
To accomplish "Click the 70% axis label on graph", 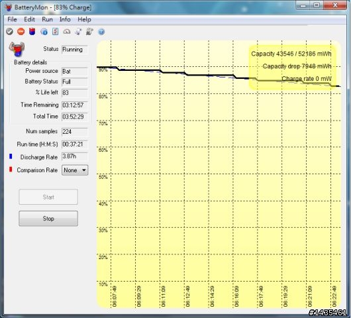I will [x=103, y=124].
